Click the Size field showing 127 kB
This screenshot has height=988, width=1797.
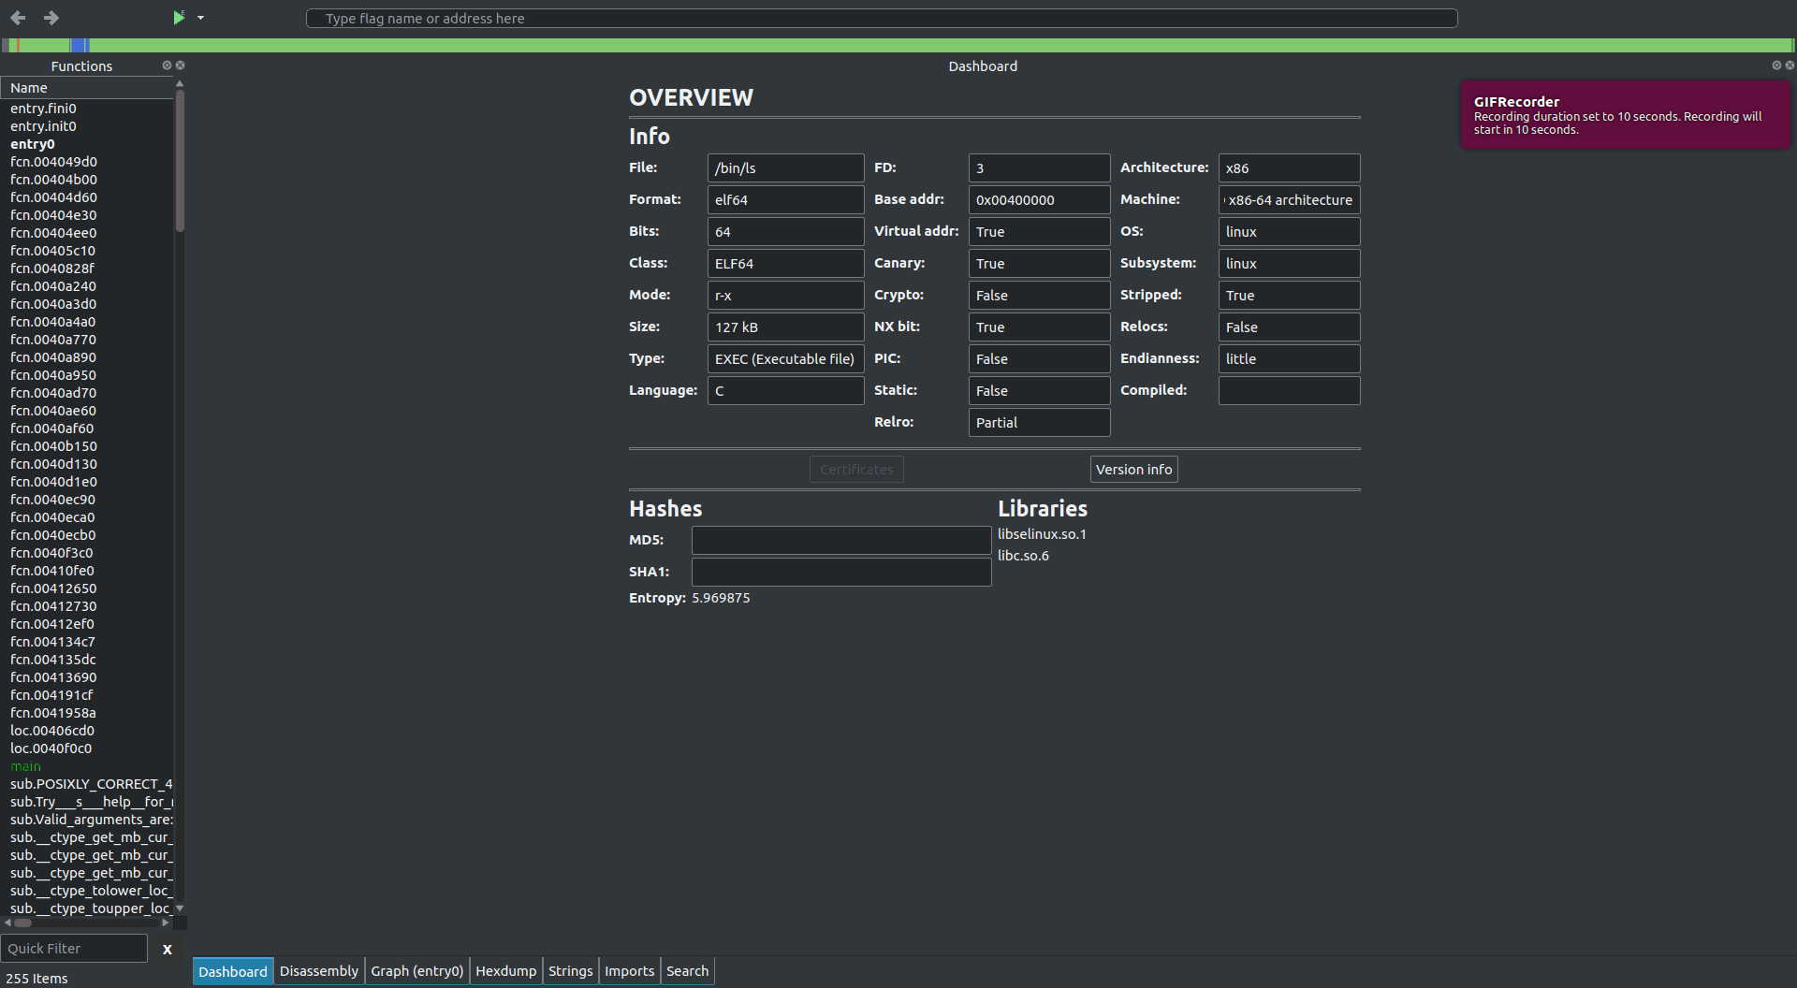(x=785, y=327)
